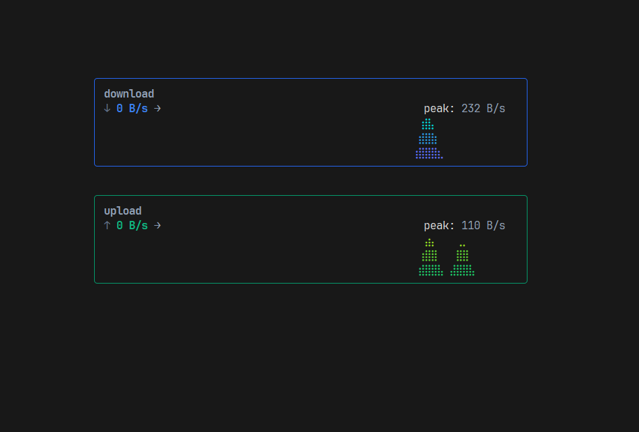Click the upload peak 110 B/s reading
This screenshot has height=432, width=639.
pyautogui.click(x=465, y=225)
